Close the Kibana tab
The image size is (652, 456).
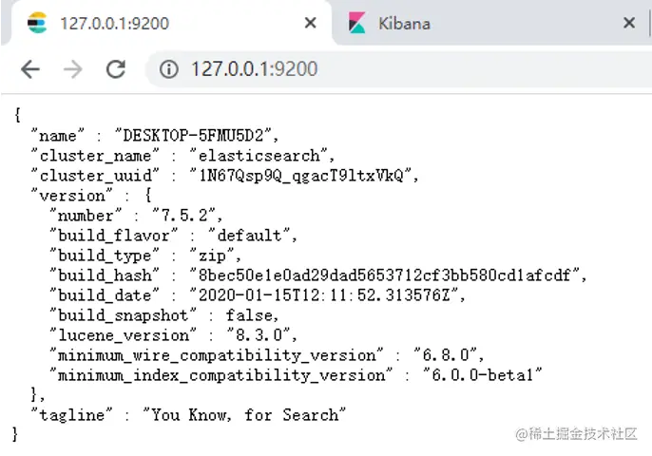point(629,23)
